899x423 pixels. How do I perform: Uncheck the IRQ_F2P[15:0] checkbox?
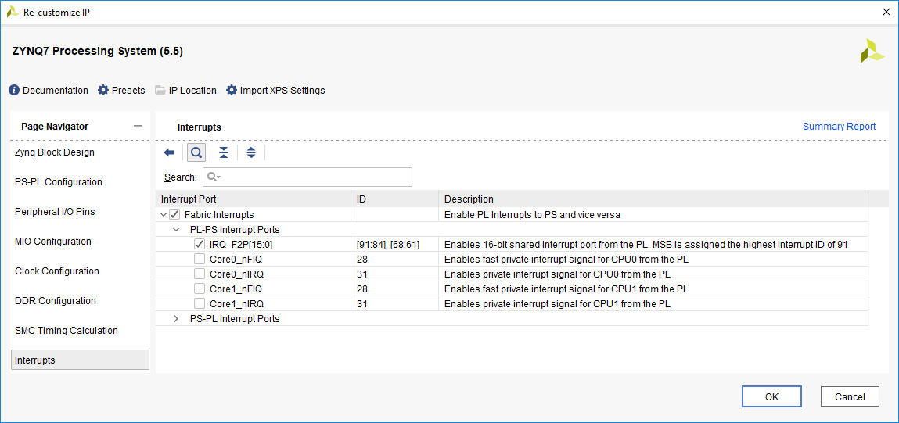point(200,244)
